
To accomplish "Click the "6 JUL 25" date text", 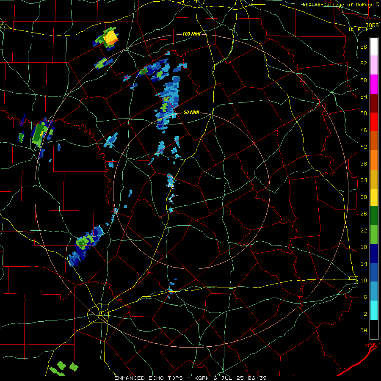I will (x=229, y=378).
